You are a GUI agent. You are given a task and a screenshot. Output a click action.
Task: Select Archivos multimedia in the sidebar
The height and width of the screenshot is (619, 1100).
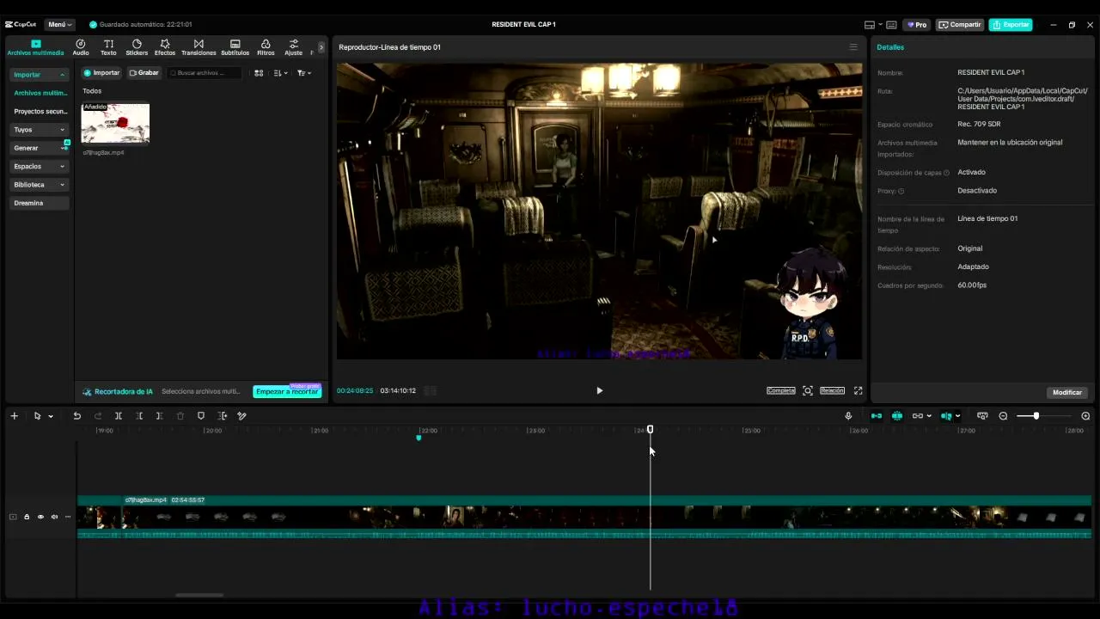(40, 93)
